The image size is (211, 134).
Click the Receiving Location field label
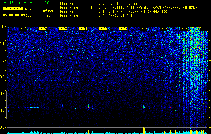click(78, 8)
